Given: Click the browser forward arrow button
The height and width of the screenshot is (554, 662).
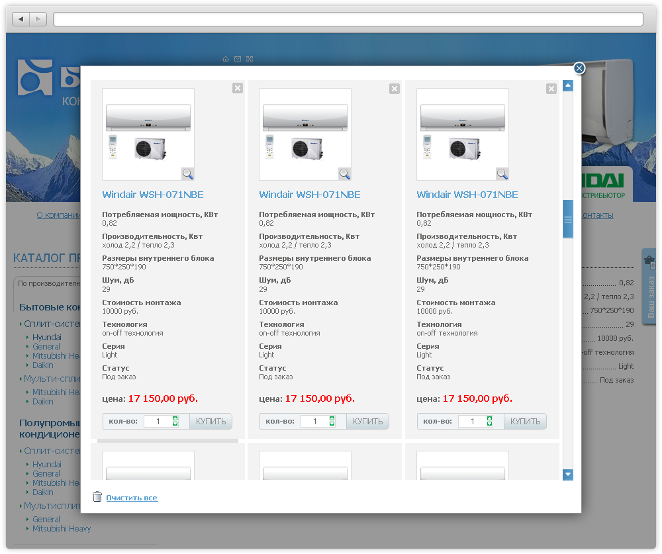Looking at the screenshot, I should pyautogui.click(x=38, y=19).
